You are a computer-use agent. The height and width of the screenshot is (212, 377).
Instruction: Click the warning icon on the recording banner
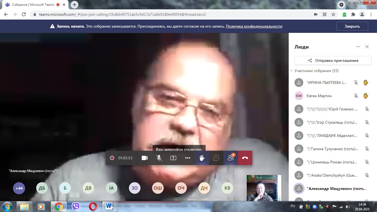52,26
